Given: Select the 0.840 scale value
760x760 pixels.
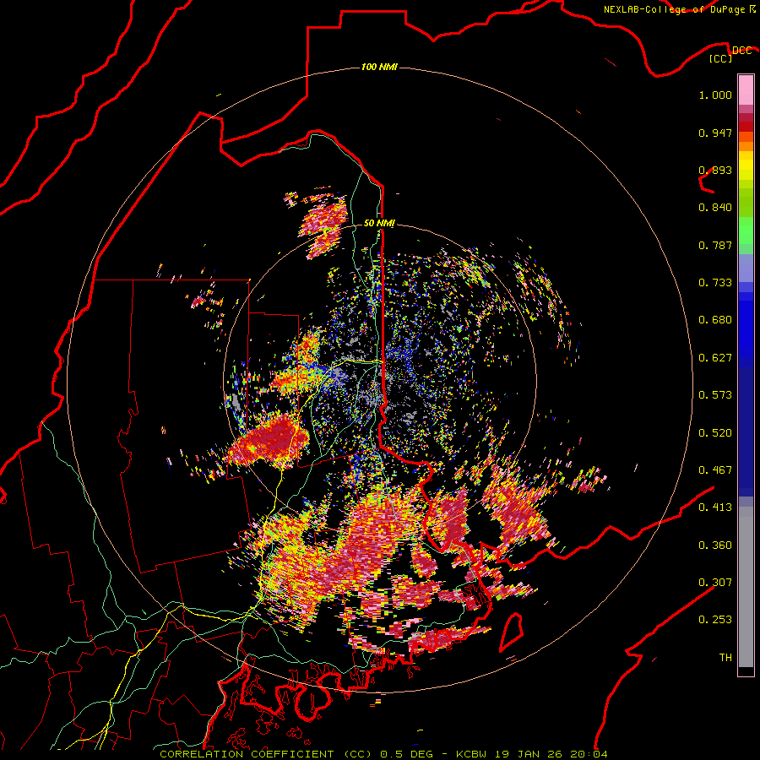Looking at the screenshot, I should coord(715,208).
